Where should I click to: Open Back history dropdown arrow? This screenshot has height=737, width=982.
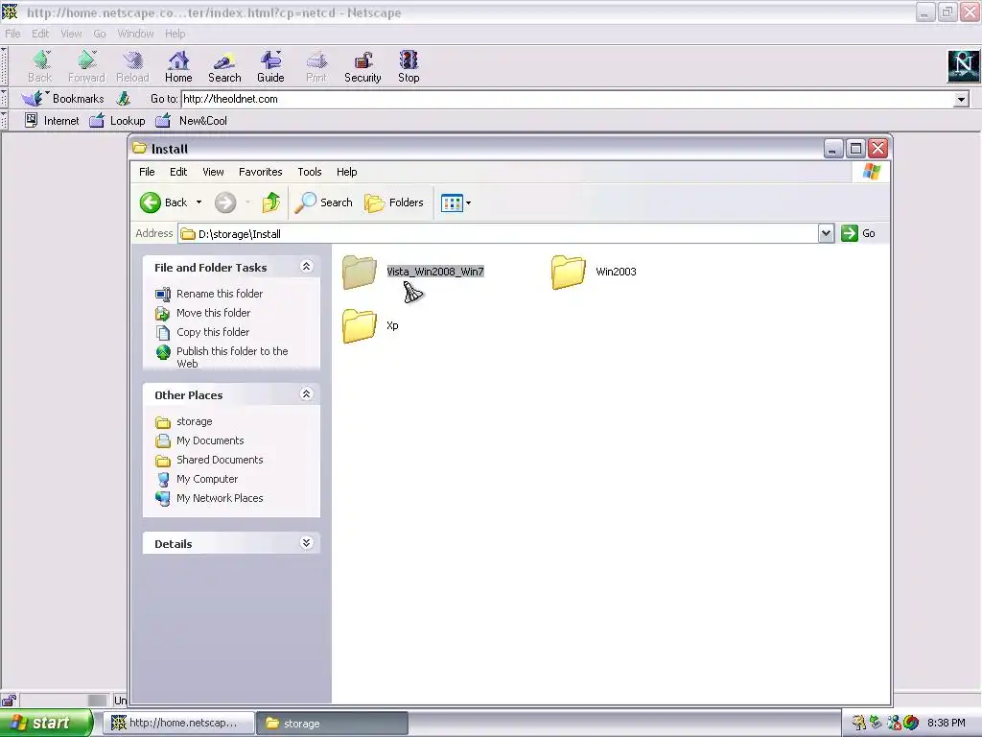pyautogui.click(x=199, y=202)
